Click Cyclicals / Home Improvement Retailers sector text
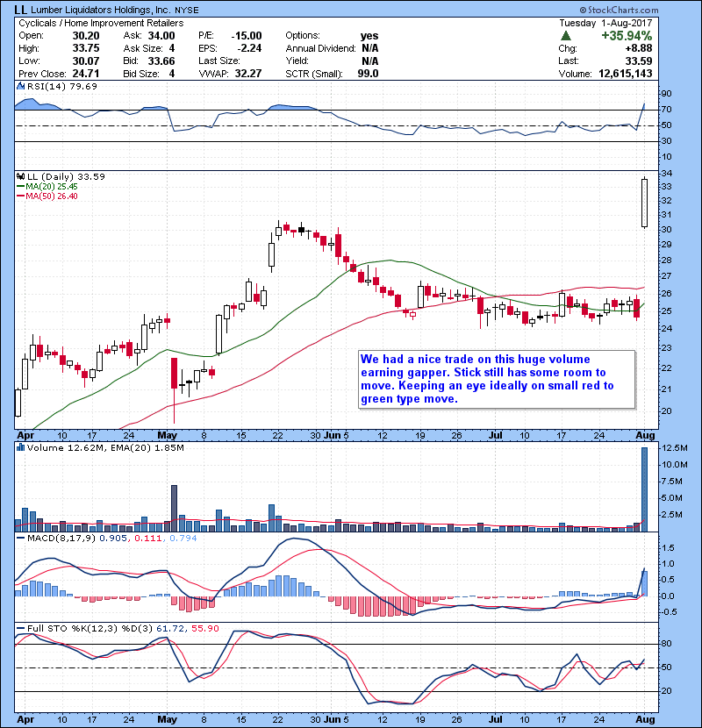This screenshot has width=702, height=728. click(x=101, y=23)
